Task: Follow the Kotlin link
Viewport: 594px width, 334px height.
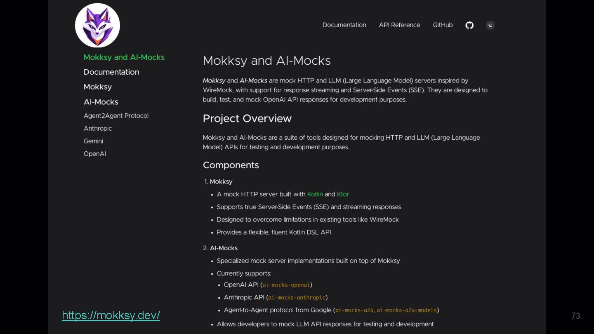Action: [315, 194]
